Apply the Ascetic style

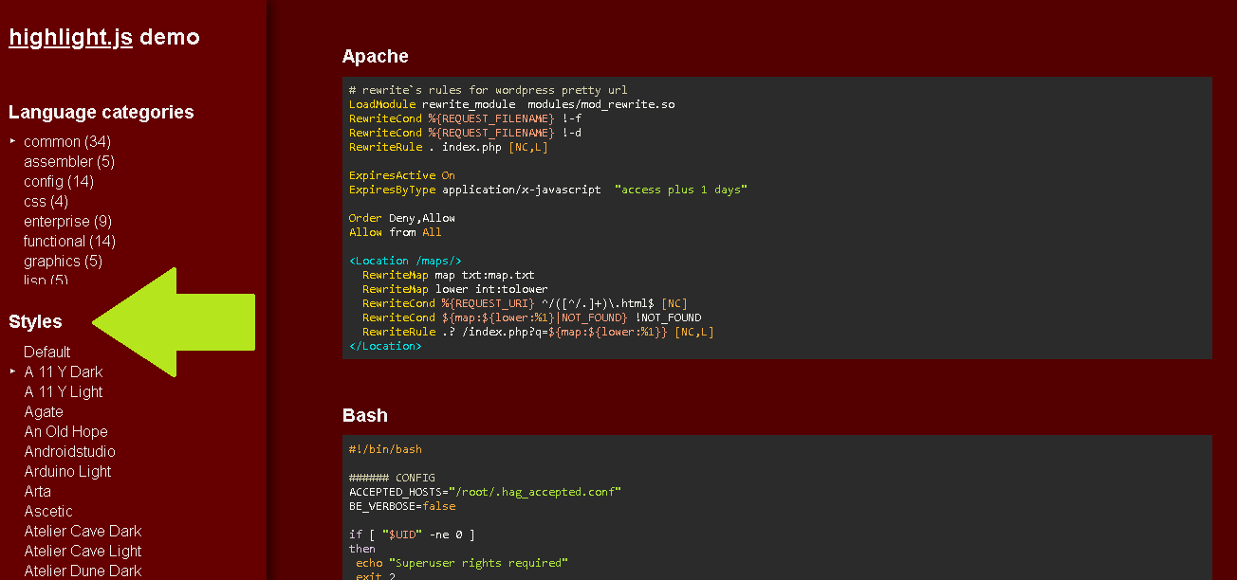(48, 511)
